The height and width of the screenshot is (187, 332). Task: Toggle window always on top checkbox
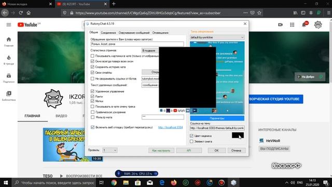tap(92, 61)
